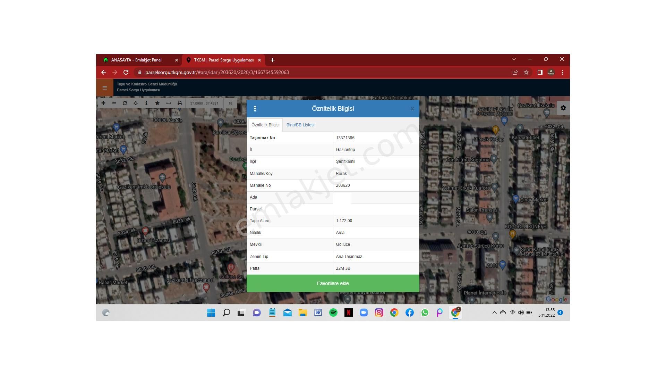Screen dimensions: 666x375
Task: Toggle the browser side panel
Action: click(x=540, y=72)
